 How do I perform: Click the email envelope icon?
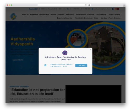[92, 9]
